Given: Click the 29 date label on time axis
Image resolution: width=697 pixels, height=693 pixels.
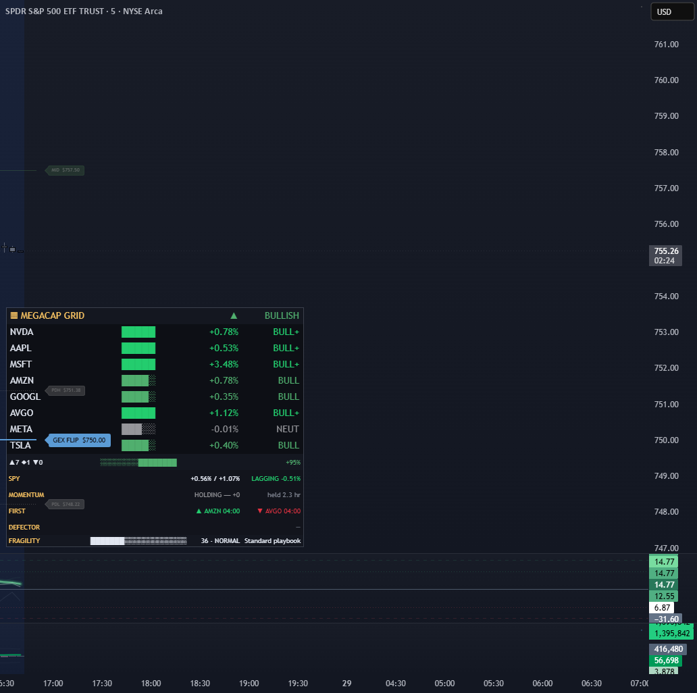Looking at the screenshot, I should point(346,684).
